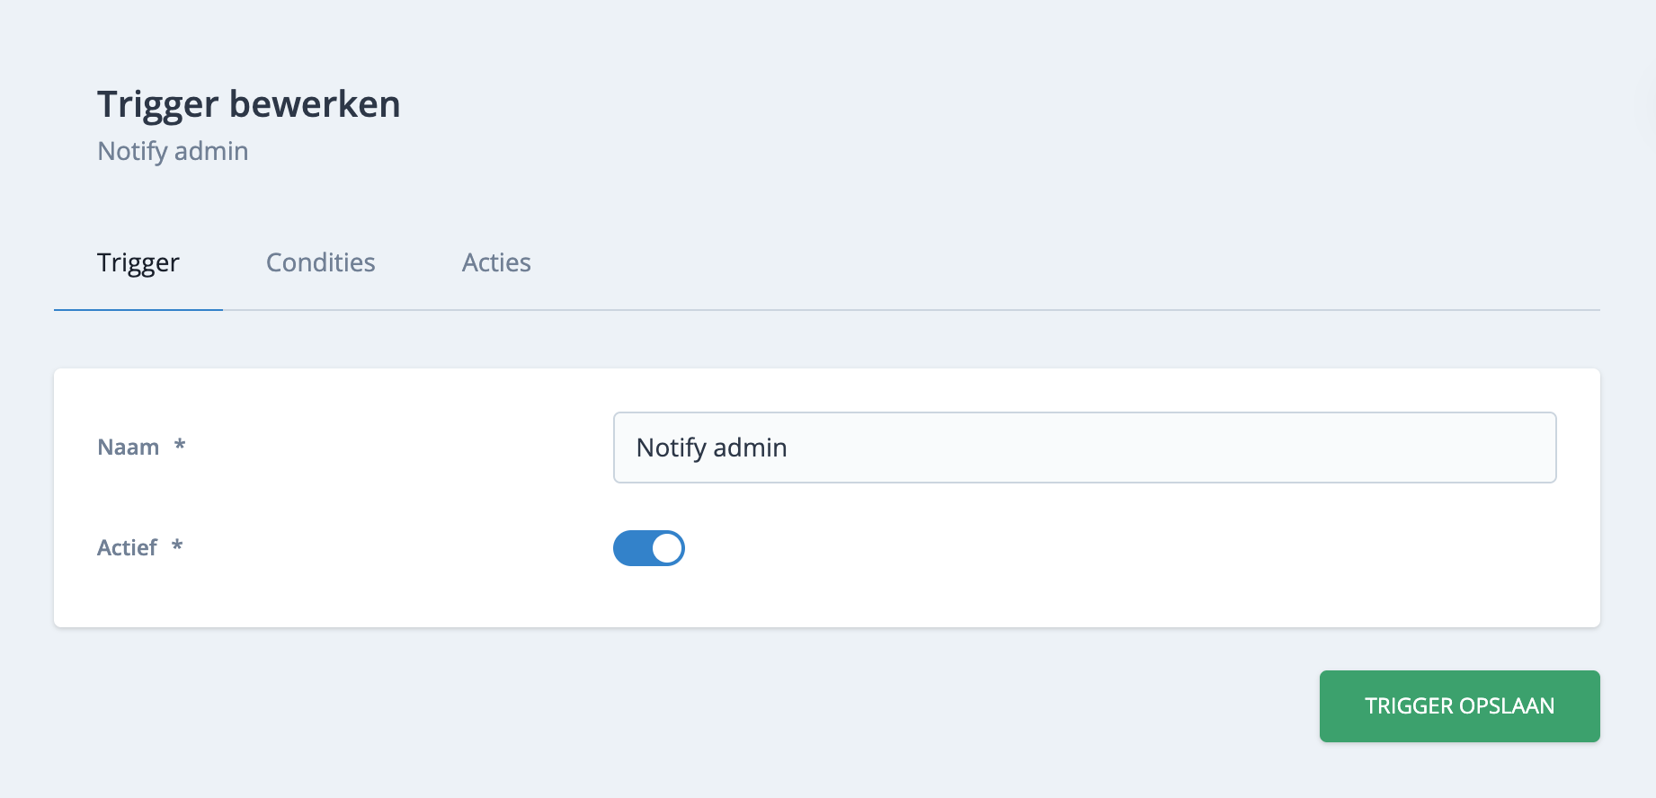Open the Acties tab
Image resolution: width=1656 pixels, height=798 pixels.
click(x=496, y=262)
